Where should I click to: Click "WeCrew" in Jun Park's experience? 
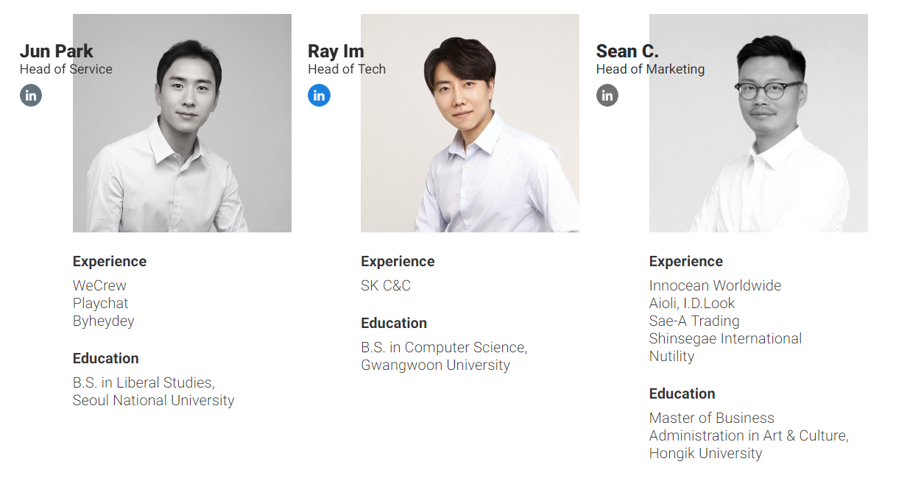point(99,285)
